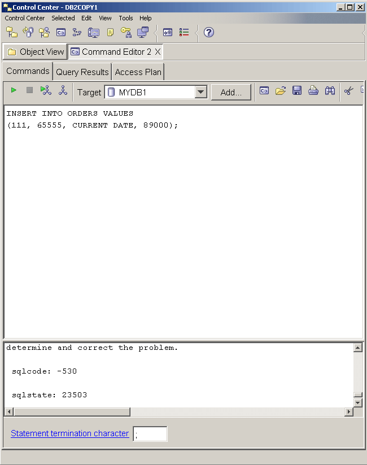Click the output pane up scroll arrow
The height and width of the screenshot is (465, 367).
(358, 348)
